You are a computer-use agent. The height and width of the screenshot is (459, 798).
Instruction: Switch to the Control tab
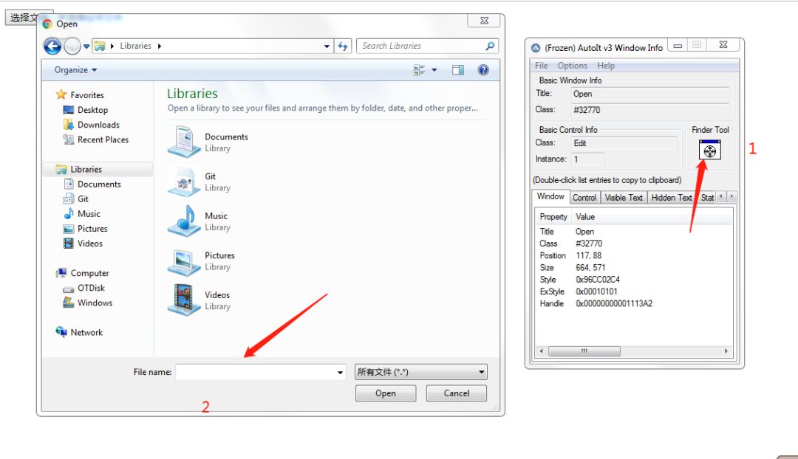(x=584, y=197)
